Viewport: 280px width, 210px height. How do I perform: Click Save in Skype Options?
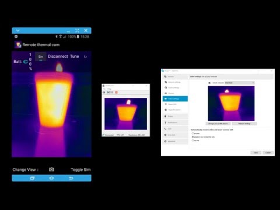tap(256, 153)
